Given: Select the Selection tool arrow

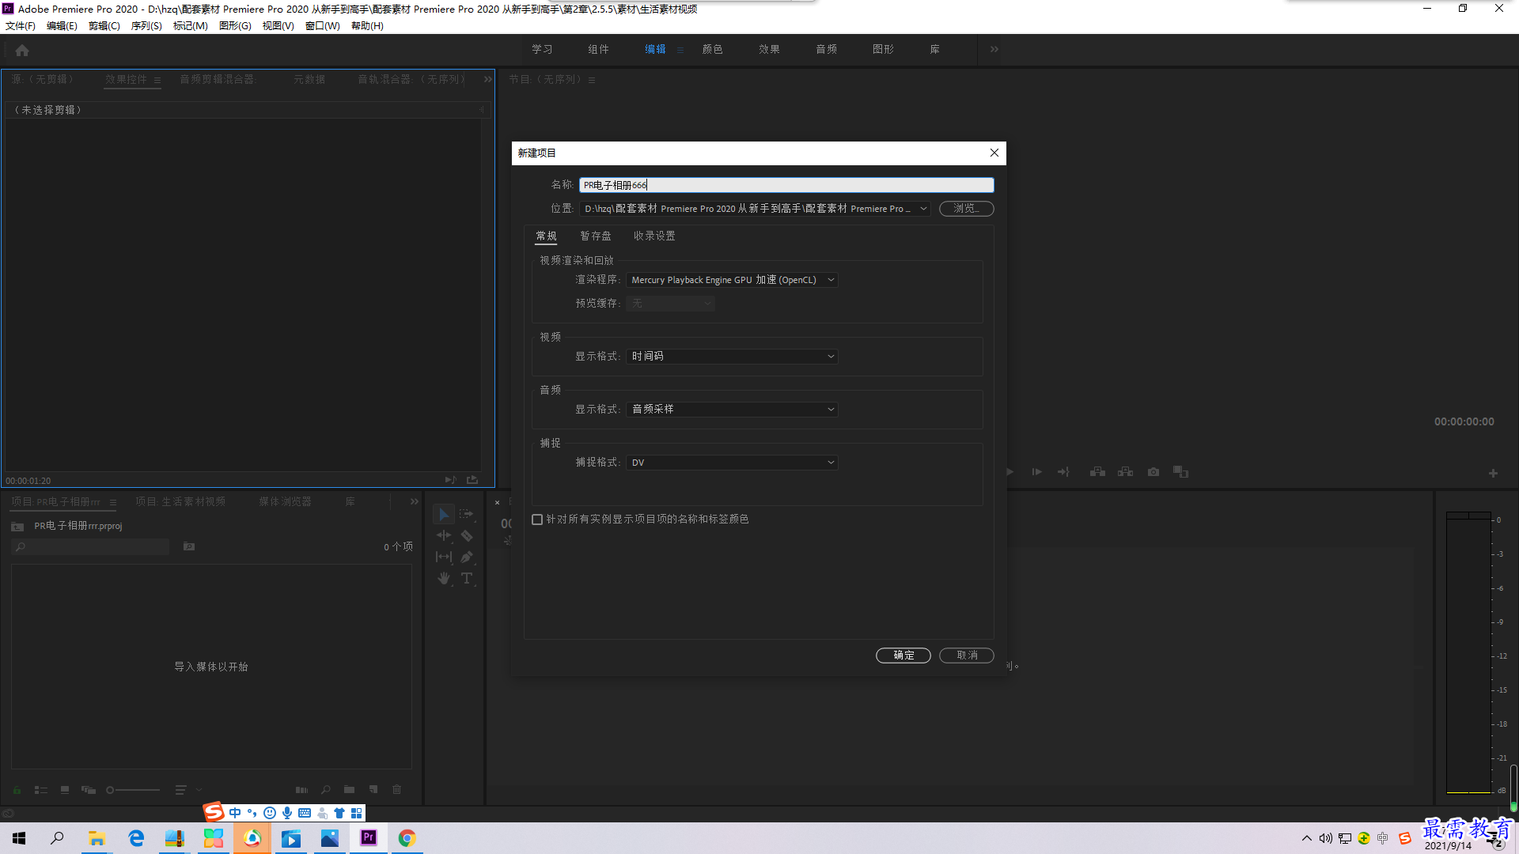Looking at the screenshot, I should pyautogui.click(x=444, y=514).
